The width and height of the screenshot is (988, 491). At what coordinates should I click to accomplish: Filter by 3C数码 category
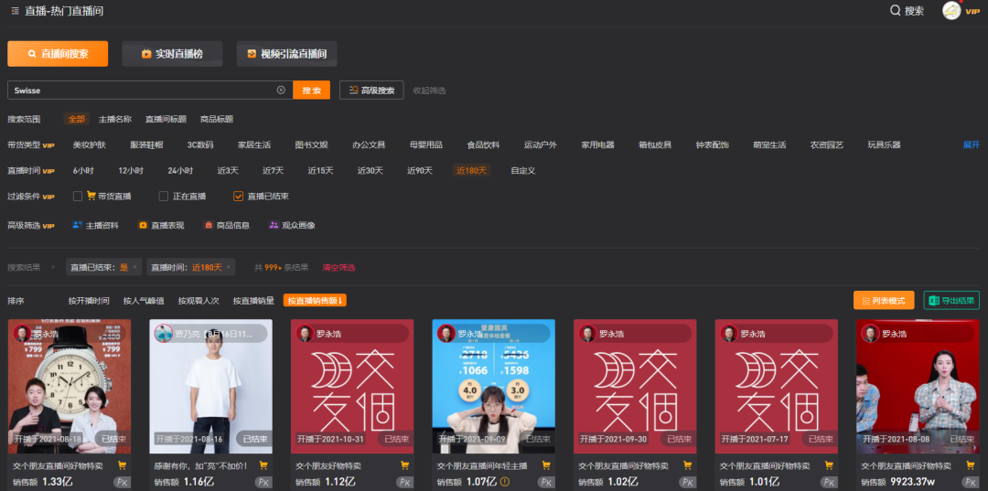coord(200,144)
